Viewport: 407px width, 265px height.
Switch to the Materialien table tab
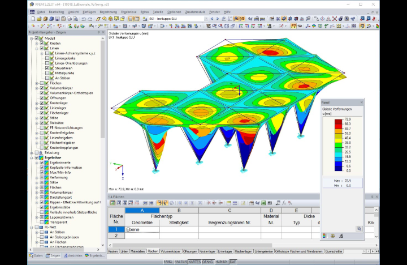[x=138, y=251]
